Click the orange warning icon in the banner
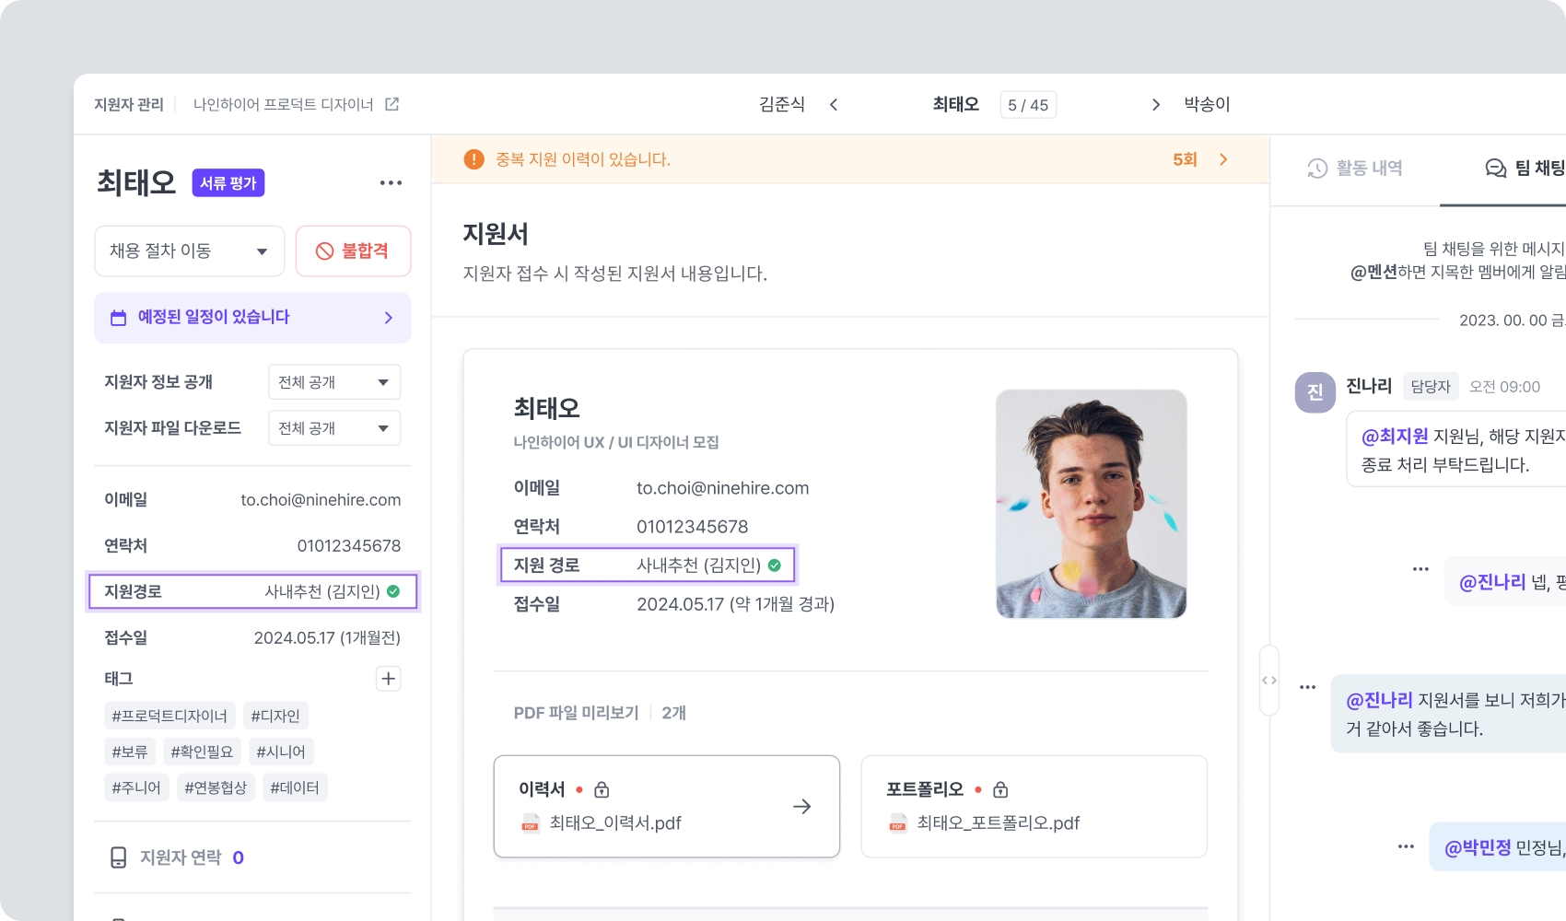Screen dimensions: 1566x921 pos(473,159)
